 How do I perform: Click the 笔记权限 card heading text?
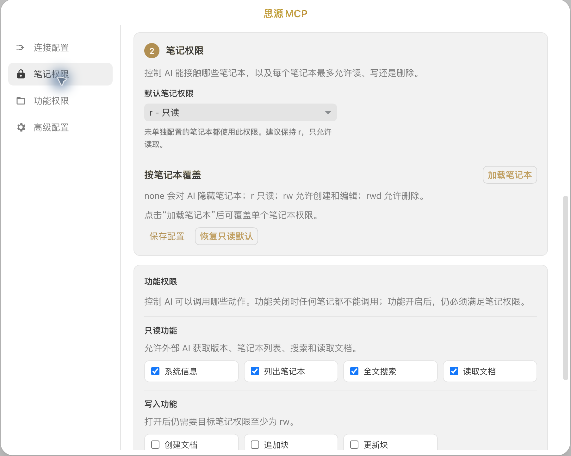(185, 51)
